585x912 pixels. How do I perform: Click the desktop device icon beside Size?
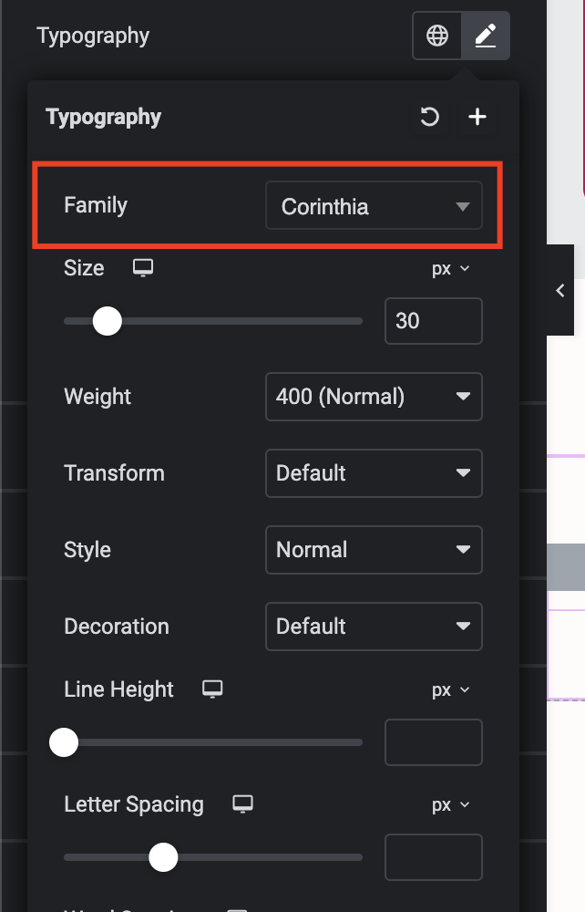click(143, 268)
